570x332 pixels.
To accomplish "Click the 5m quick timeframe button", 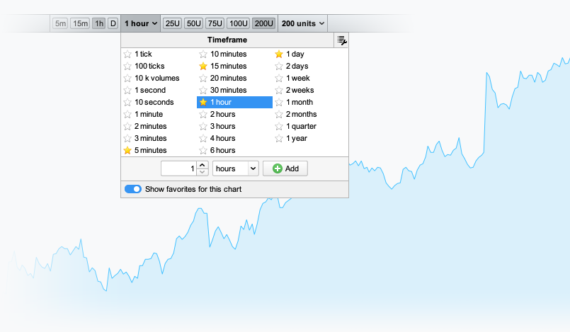I will click(61, 23).
